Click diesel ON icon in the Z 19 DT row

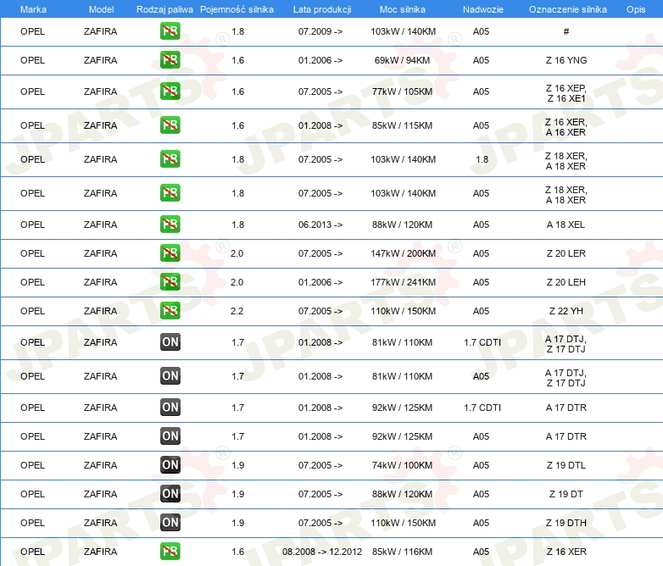pos(170,493)
